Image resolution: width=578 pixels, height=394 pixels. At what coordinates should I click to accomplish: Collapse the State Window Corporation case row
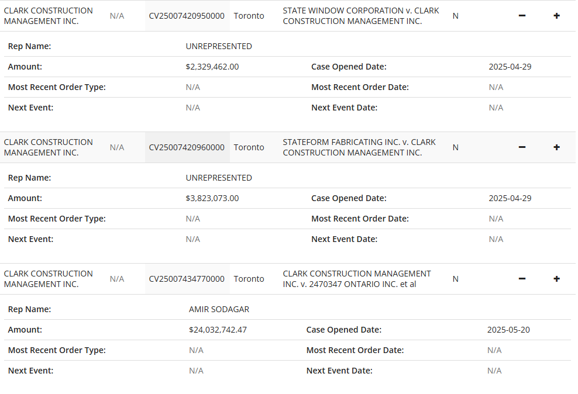coord(522,16)
